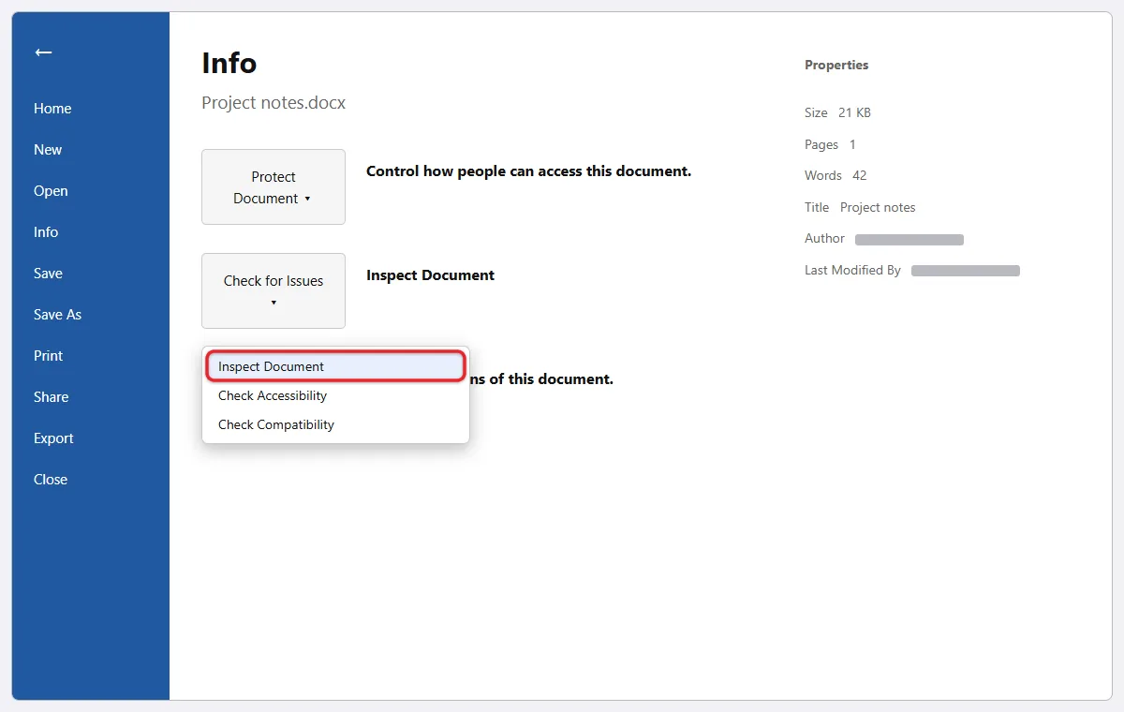Image resolution: width=1124 pixels, height=712 pixels.
Task: Click the bold Inspect Document heading
Action: click(x=430, y=275)
